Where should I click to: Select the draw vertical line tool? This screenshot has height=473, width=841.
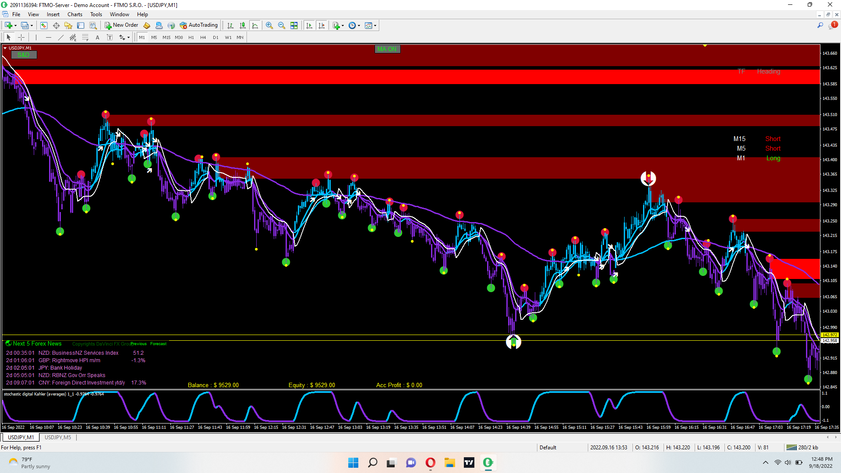(36, 38)
